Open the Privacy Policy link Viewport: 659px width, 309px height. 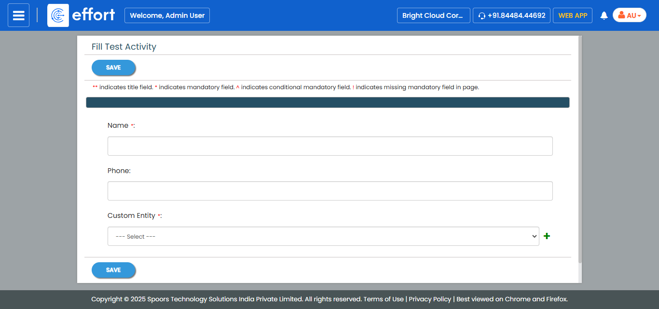pyautogui.click(x=430, y=299)
